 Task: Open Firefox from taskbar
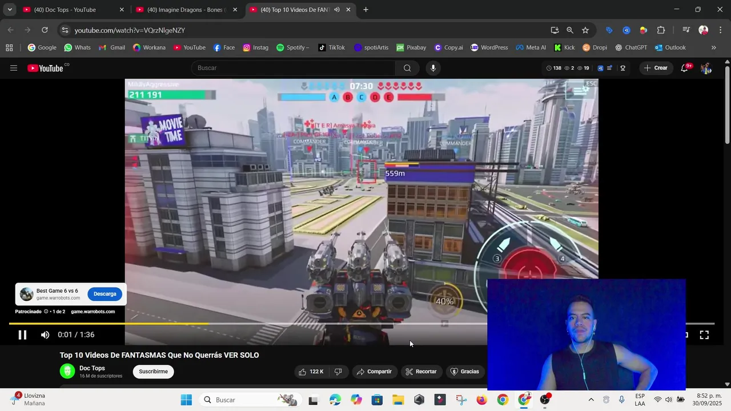pyautogui.click(x=481, y=400)
